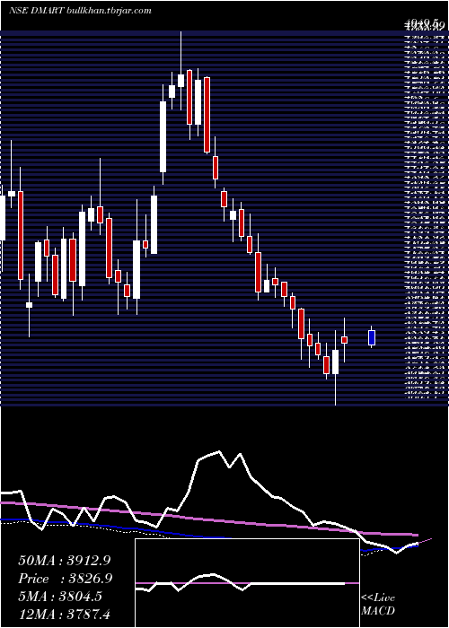Image resolution: width=449 pixels, height=628 pixels.
Task: Click the 12MA : 3787.4 value
Action: [x=64, y=614]
